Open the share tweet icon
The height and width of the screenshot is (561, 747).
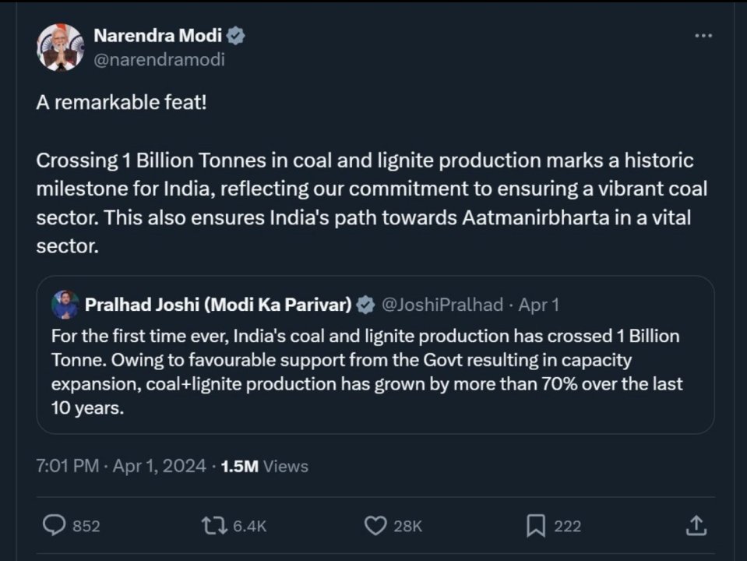(x=695, y=526)
